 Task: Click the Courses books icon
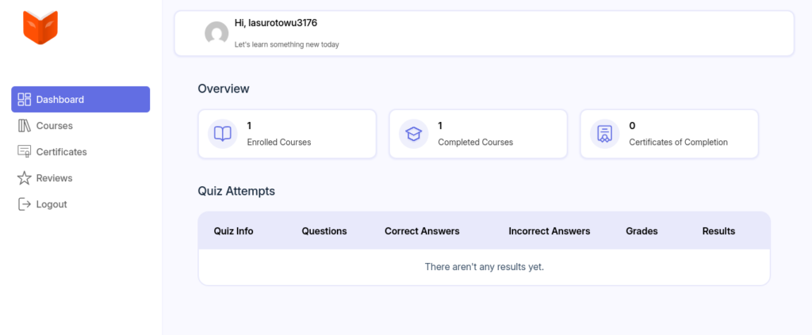[25, 126]
